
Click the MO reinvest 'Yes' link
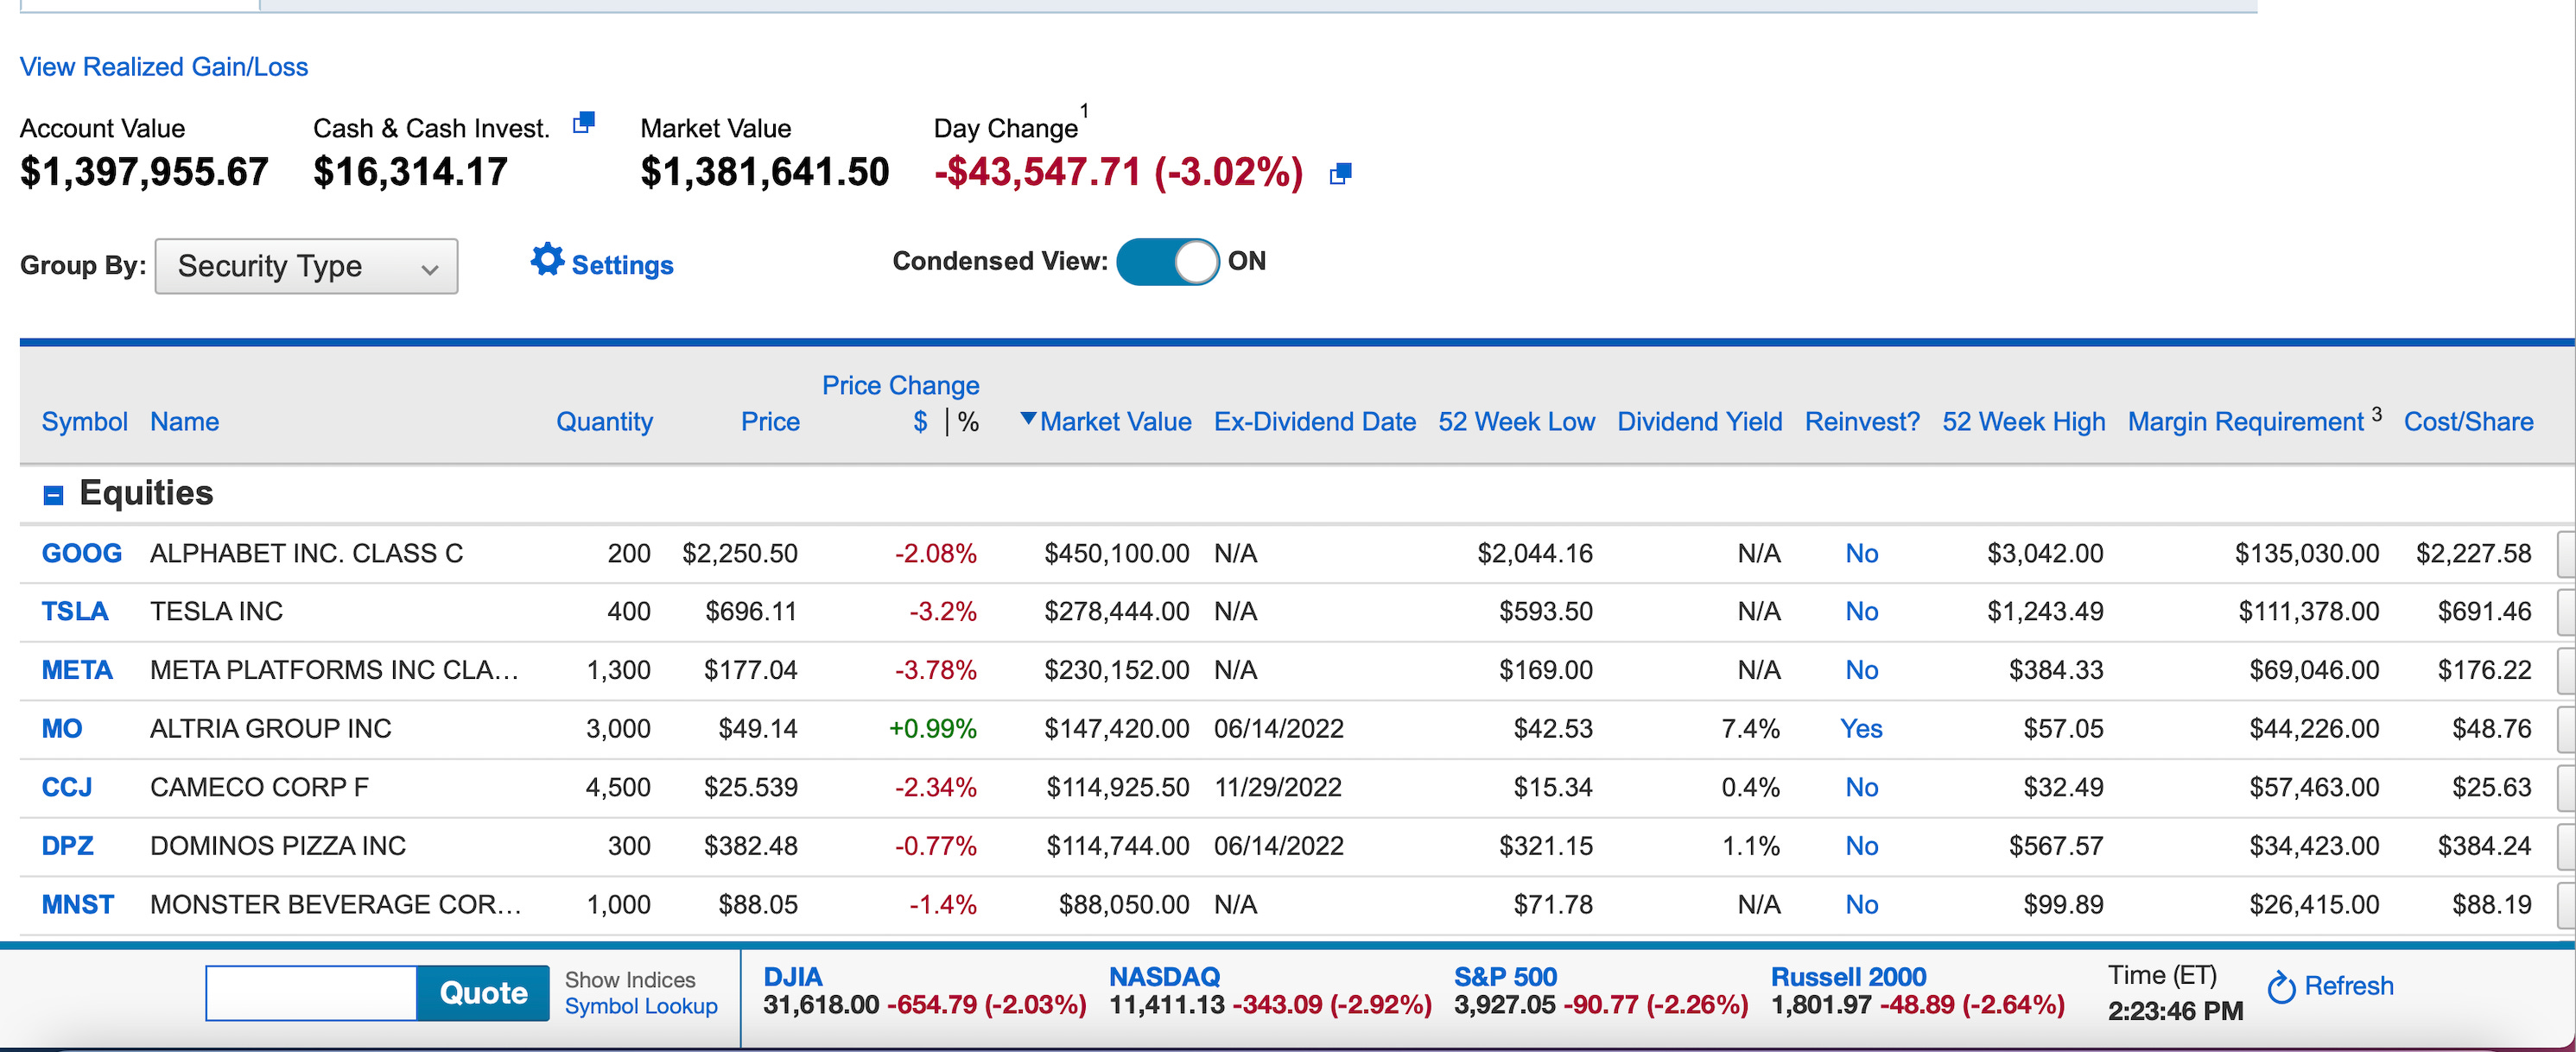(x=1861, y=729)
